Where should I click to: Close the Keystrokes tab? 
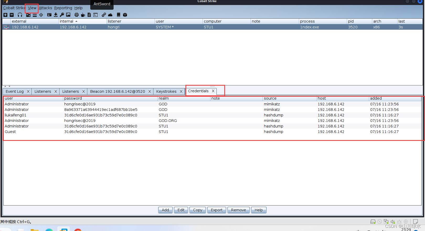pos(181,91)
